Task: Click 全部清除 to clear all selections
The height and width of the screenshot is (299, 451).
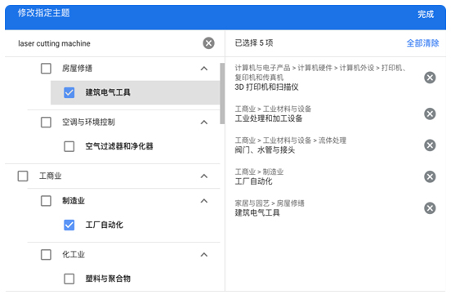Action: point(422,43)
